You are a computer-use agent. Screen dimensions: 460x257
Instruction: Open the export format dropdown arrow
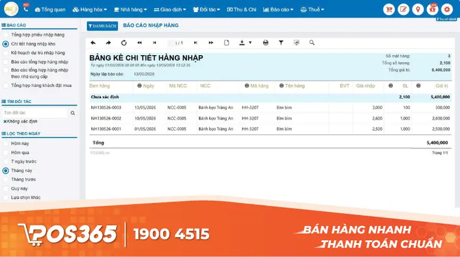coord(250,43)
